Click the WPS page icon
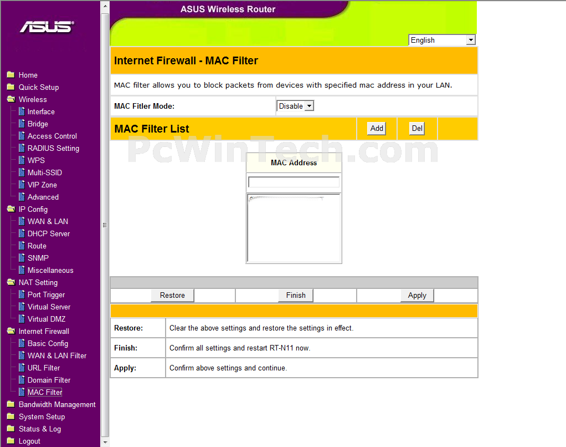 click(22, 160)
